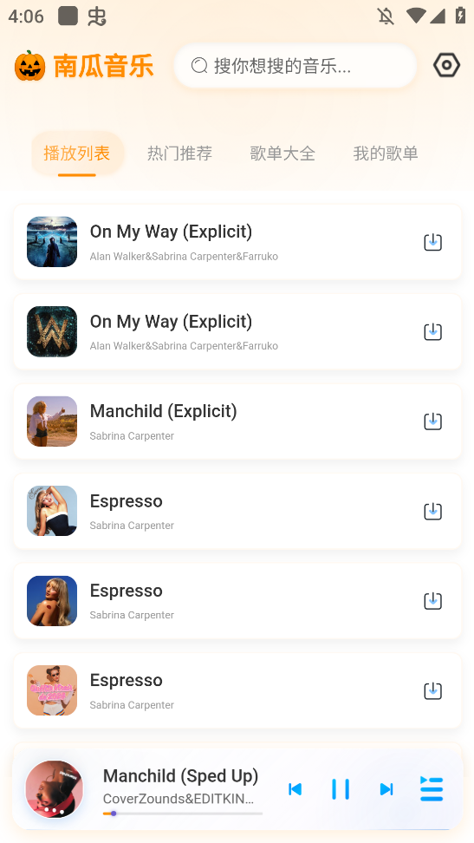Pause the playing Manchild (Sped Up) song
The width and height of the screenshot is (474, 843).
(x=341, y=789)
